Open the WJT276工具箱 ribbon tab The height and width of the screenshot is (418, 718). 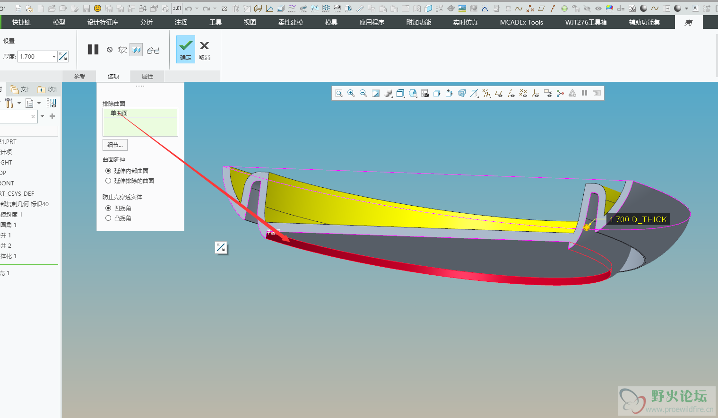click(x=586, y=22)
